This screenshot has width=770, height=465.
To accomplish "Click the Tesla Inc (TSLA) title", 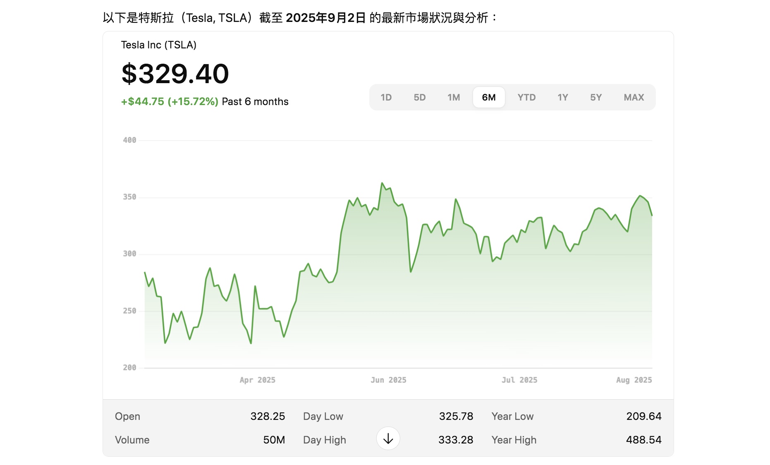I will [x=158, y=45].
